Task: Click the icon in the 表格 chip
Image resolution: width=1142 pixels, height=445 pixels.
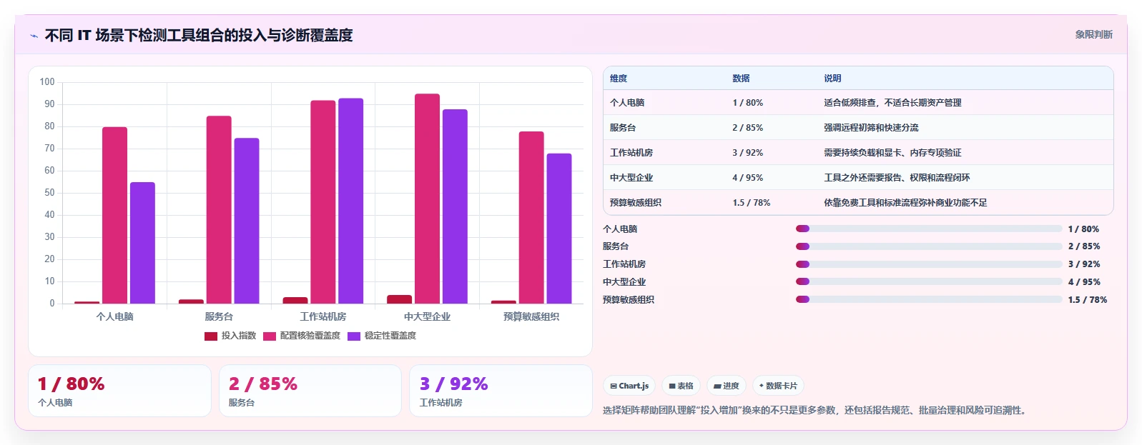Action: point(672,386)
